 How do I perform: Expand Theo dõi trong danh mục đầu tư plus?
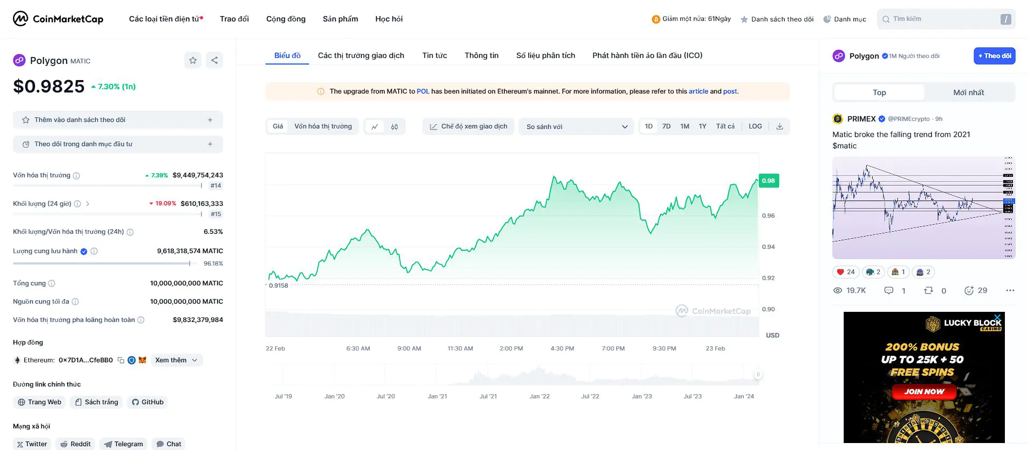[x=210, y=144]
